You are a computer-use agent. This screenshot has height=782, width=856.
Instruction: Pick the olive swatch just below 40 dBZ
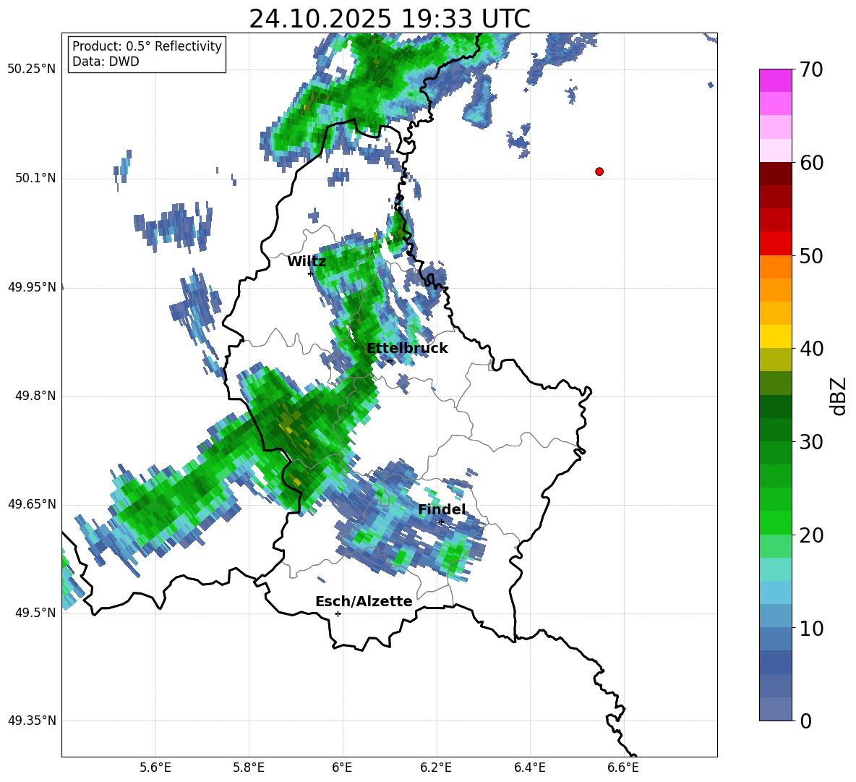[x=775, y=360]
